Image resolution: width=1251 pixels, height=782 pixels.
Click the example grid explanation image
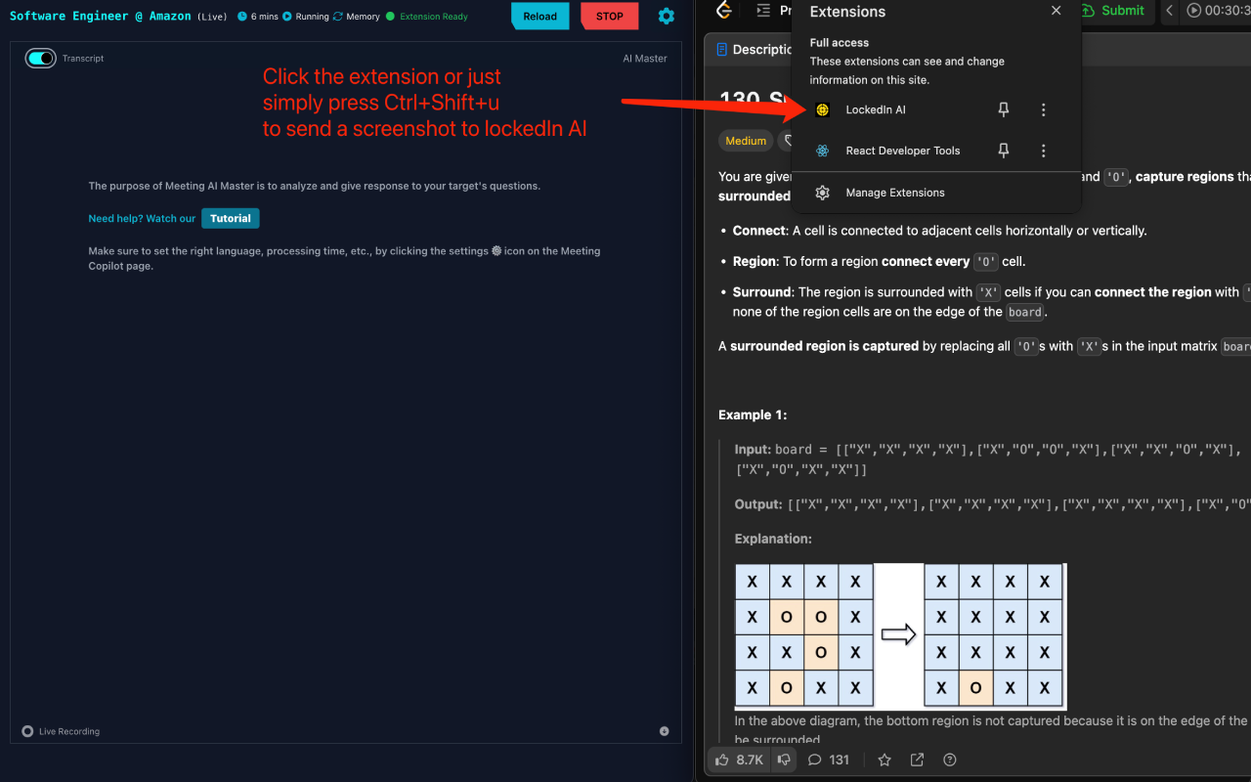pos(900,636)
